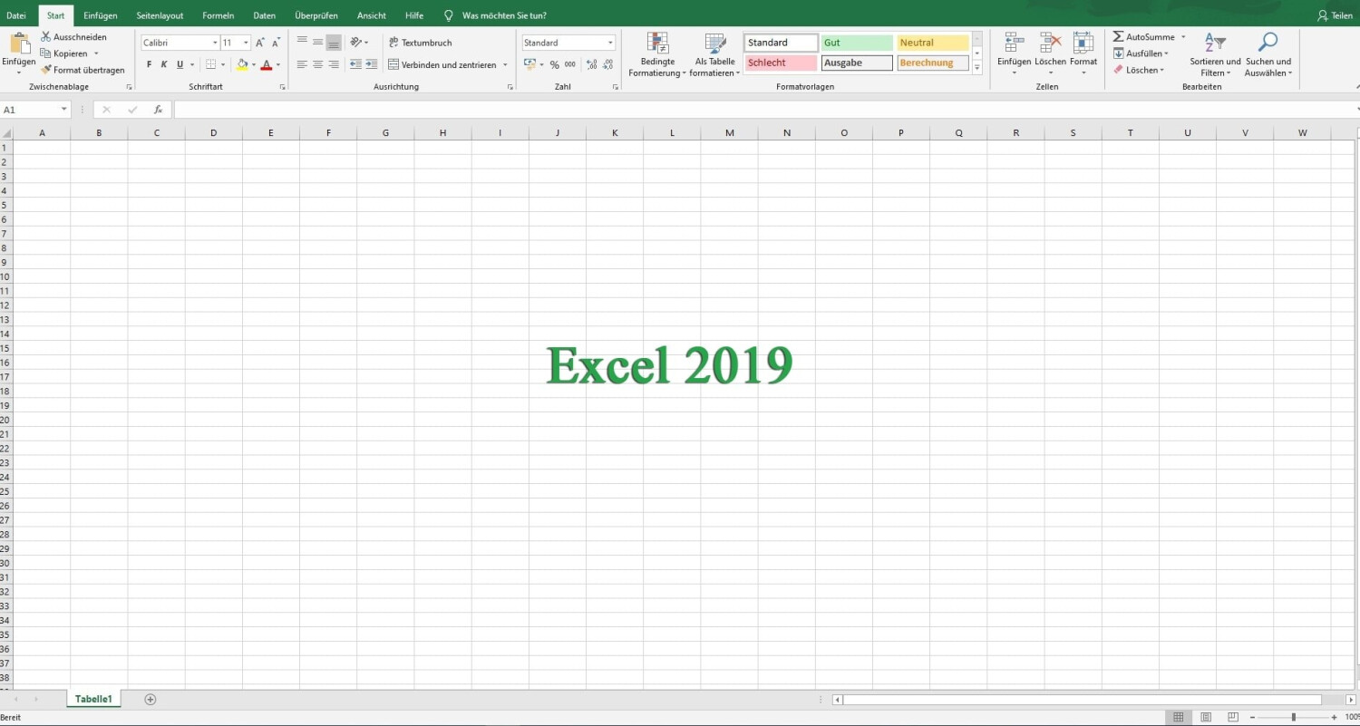Click the Format übertragen paintbrush icon
This screenshot has height=726, width=1360.
(46, 70)
